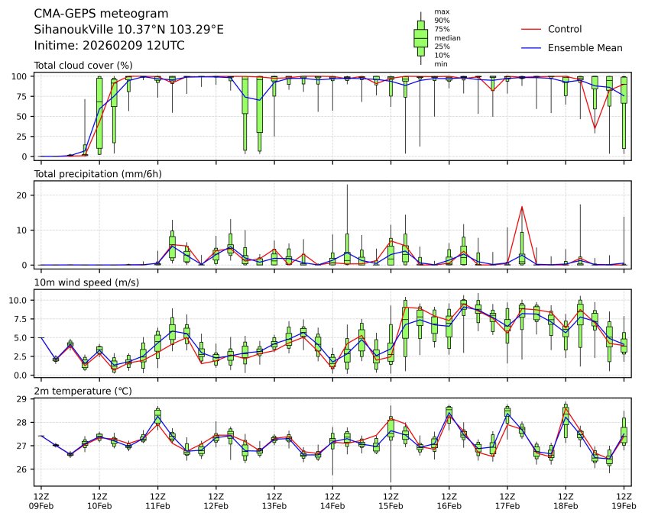Click the 12Z 19Feb time axis label
Screen dimensions: 645x519
[624, 501]
